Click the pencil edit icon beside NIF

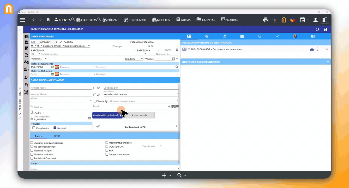coord(61,42)
